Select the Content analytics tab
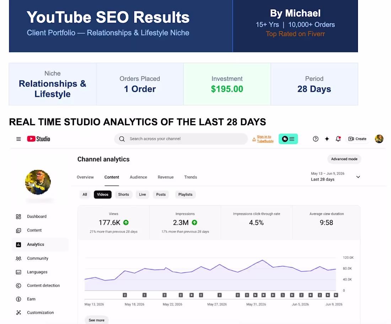This screenshot has height=324, width=391. [x=112, y=177]
